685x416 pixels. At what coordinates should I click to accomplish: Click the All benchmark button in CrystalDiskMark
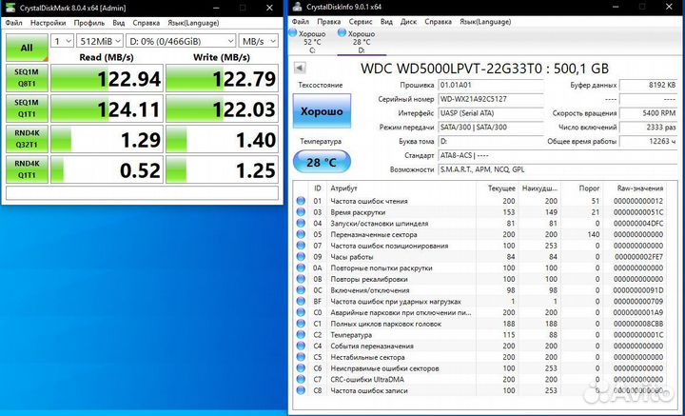point(27,48)
